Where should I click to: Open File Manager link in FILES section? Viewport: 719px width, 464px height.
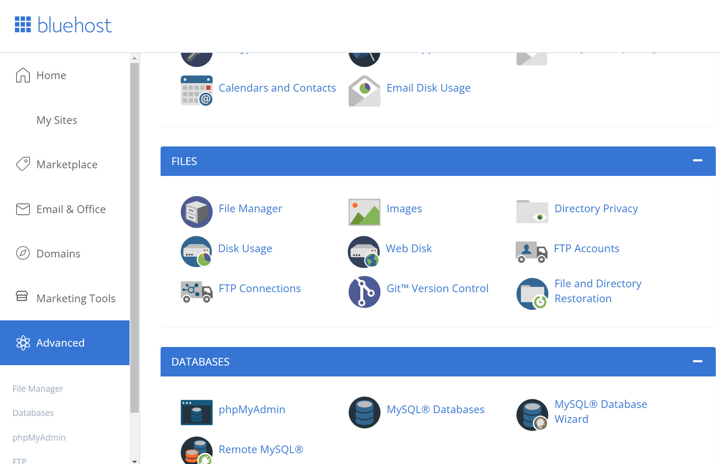point(250,209)
